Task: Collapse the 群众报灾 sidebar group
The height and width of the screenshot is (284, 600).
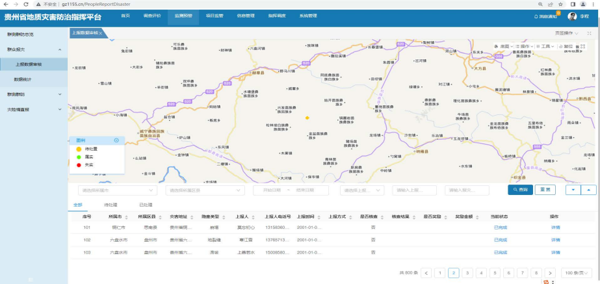Action: pos(34,49)
